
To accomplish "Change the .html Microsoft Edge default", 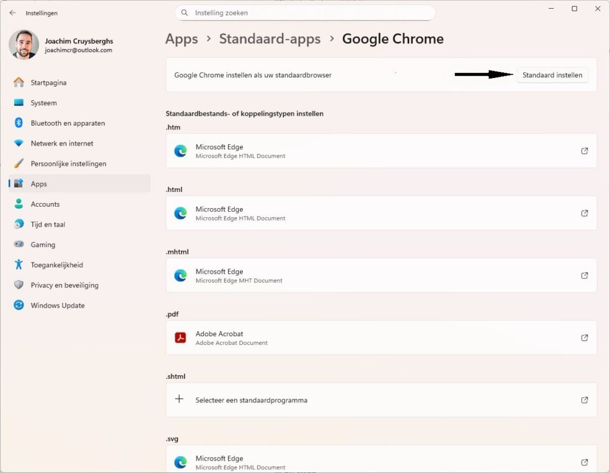I will tap(381, 213).
